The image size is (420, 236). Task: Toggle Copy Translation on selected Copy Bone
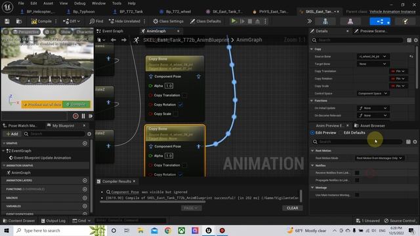point(184,165)
